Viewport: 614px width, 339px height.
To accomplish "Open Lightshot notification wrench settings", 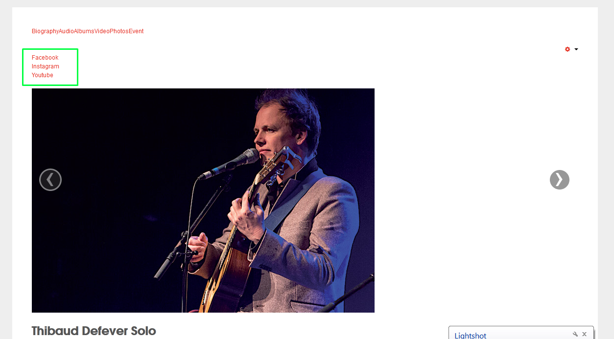I will tap(575, 335).
